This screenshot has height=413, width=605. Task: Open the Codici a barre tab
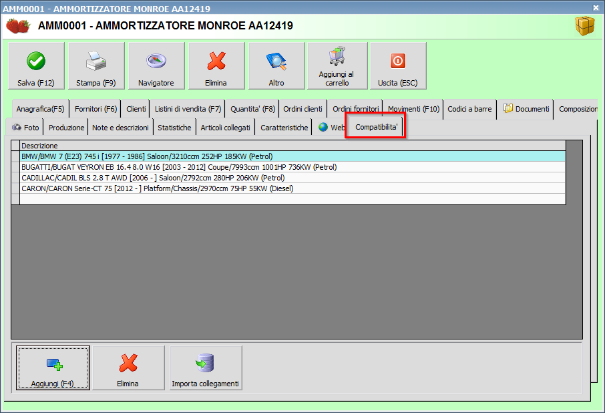point(469,109)
